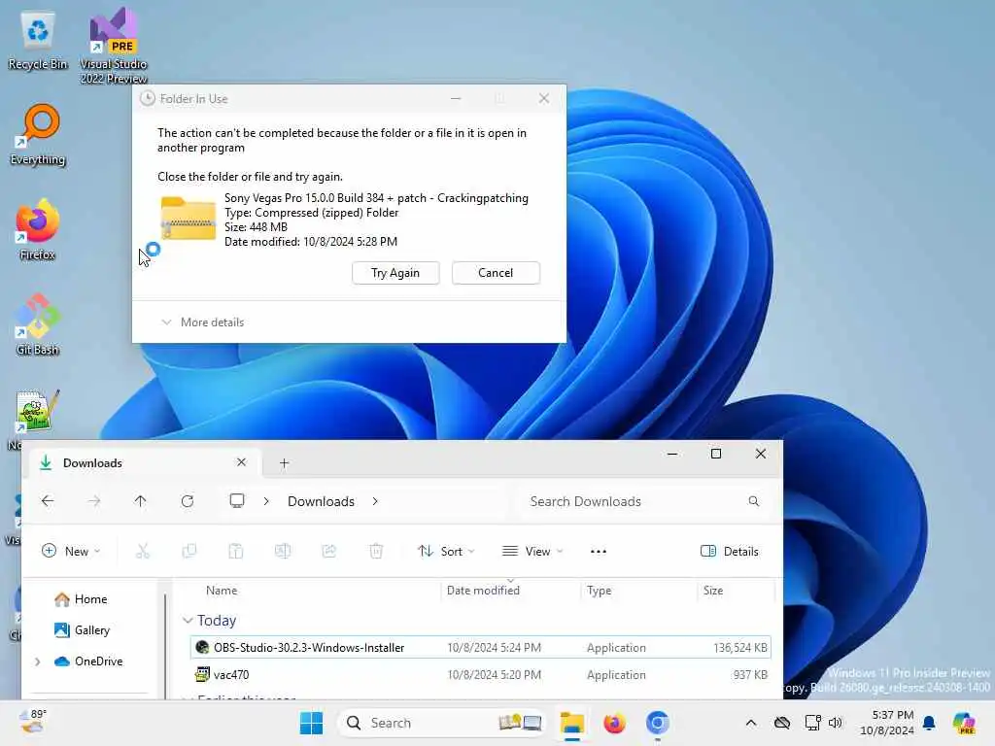Click Cancel in the Folder In Use dialog
The image size is (995, 746).
pyautogui.click(x=496, y=273)
